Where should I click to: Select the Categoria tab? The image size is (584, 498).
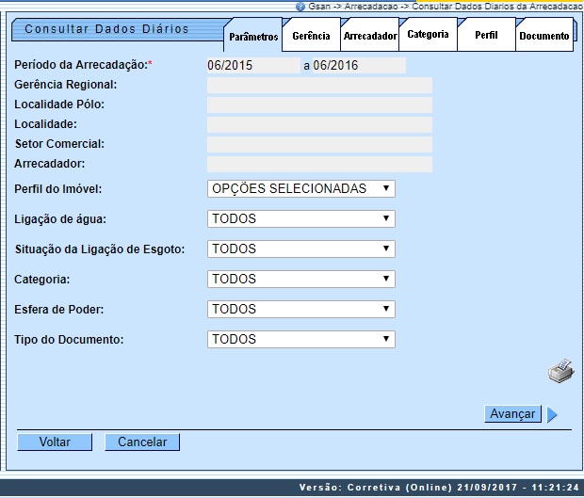[x=428, y=35]
